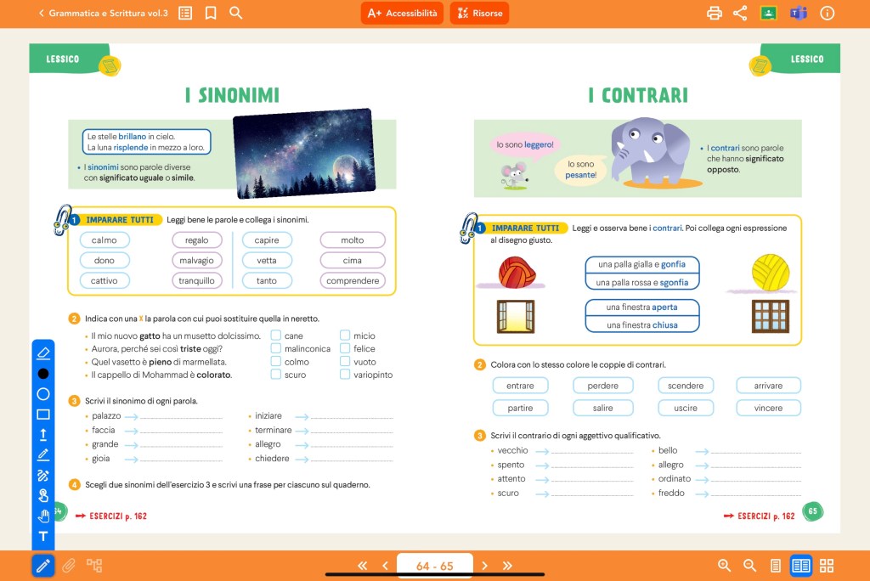Select the rectangle shape tool
This screenshot has height=581, width=870.
pos(43,415)
